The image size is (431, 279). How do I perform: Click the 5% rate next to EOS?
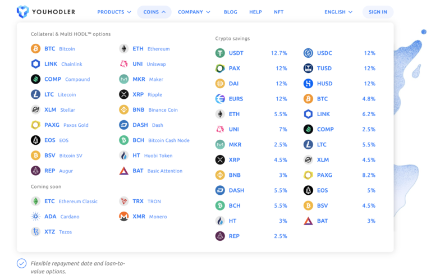point(371,190)
